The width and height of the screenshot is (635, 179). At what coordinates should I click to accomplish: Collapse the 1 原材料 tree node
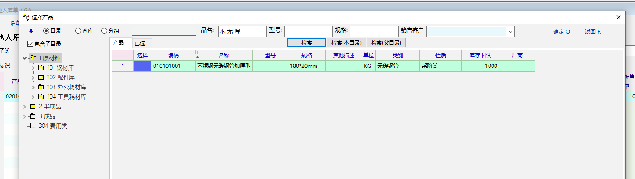[25, 58]
